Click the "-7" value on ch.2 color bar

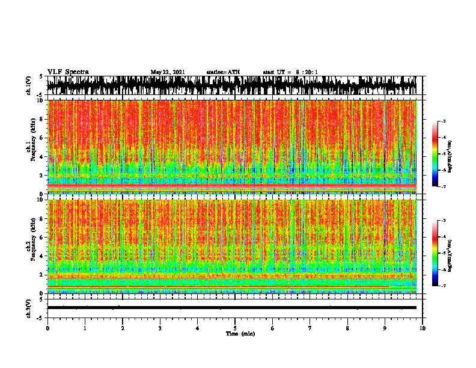(443, 286)
